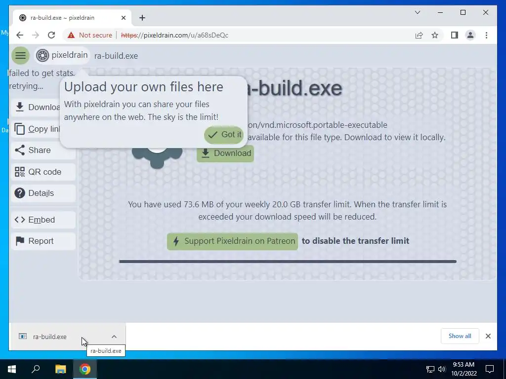Click the ra-build.exe title in the header bar
This screenshot has width=506, height=379.
[x=116, y=56]
